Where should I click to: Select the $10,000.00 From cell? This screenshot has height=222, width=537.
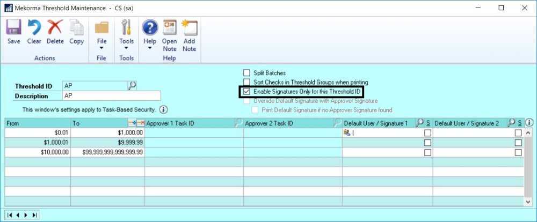(38, 152)
